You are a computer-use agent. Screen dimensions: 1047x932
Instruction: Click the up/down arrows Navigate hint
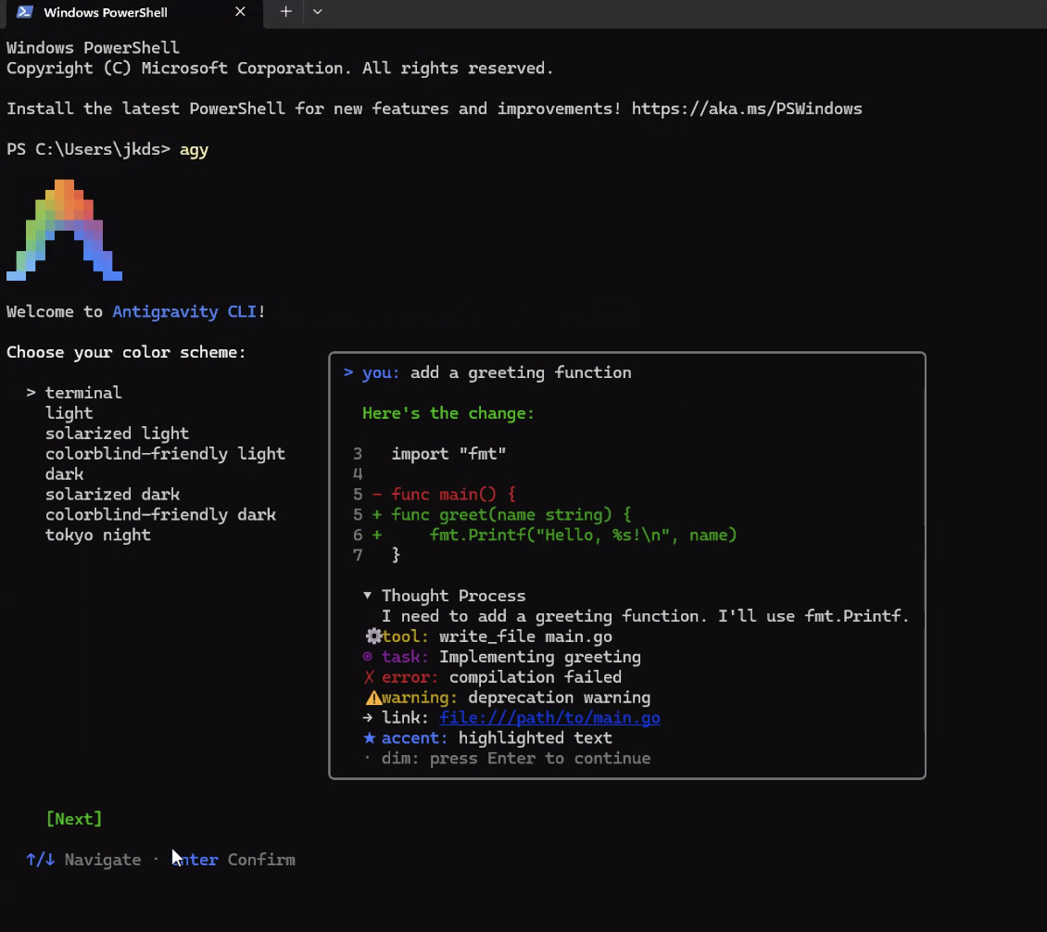point(83,859)
